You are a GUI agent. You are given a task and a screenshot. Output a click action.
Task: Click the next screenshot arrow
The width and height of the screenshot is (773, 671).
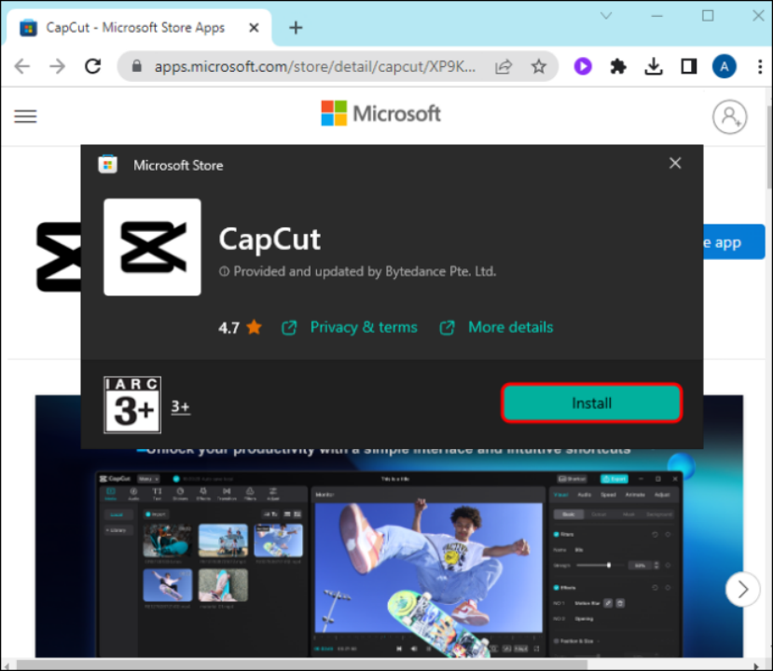point(742,589)
